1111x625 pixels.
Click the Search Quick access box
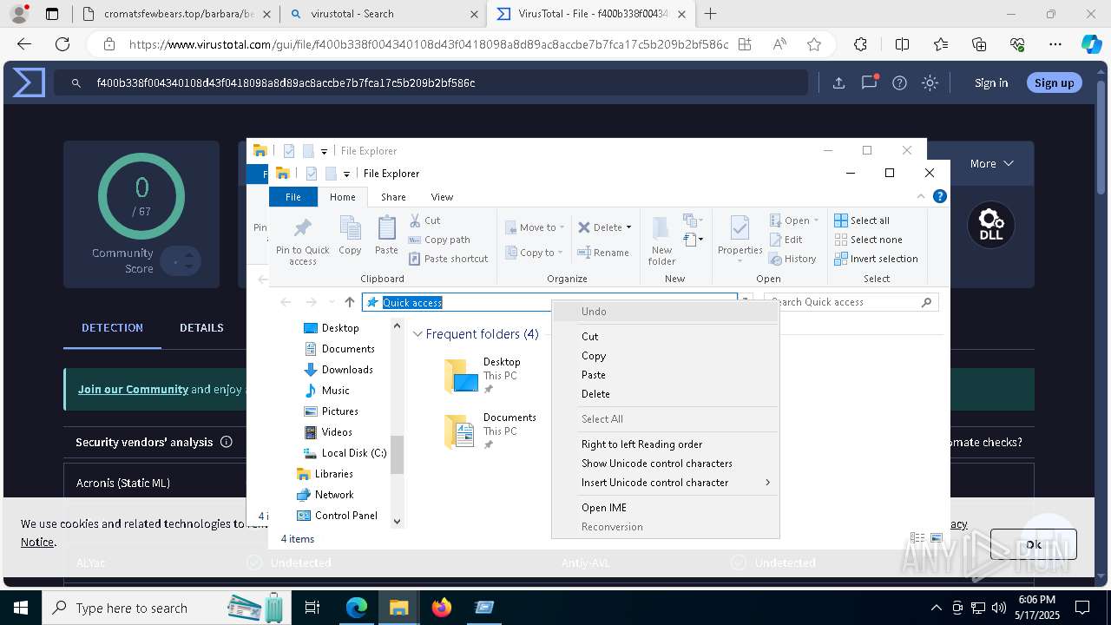click(851, 302)
